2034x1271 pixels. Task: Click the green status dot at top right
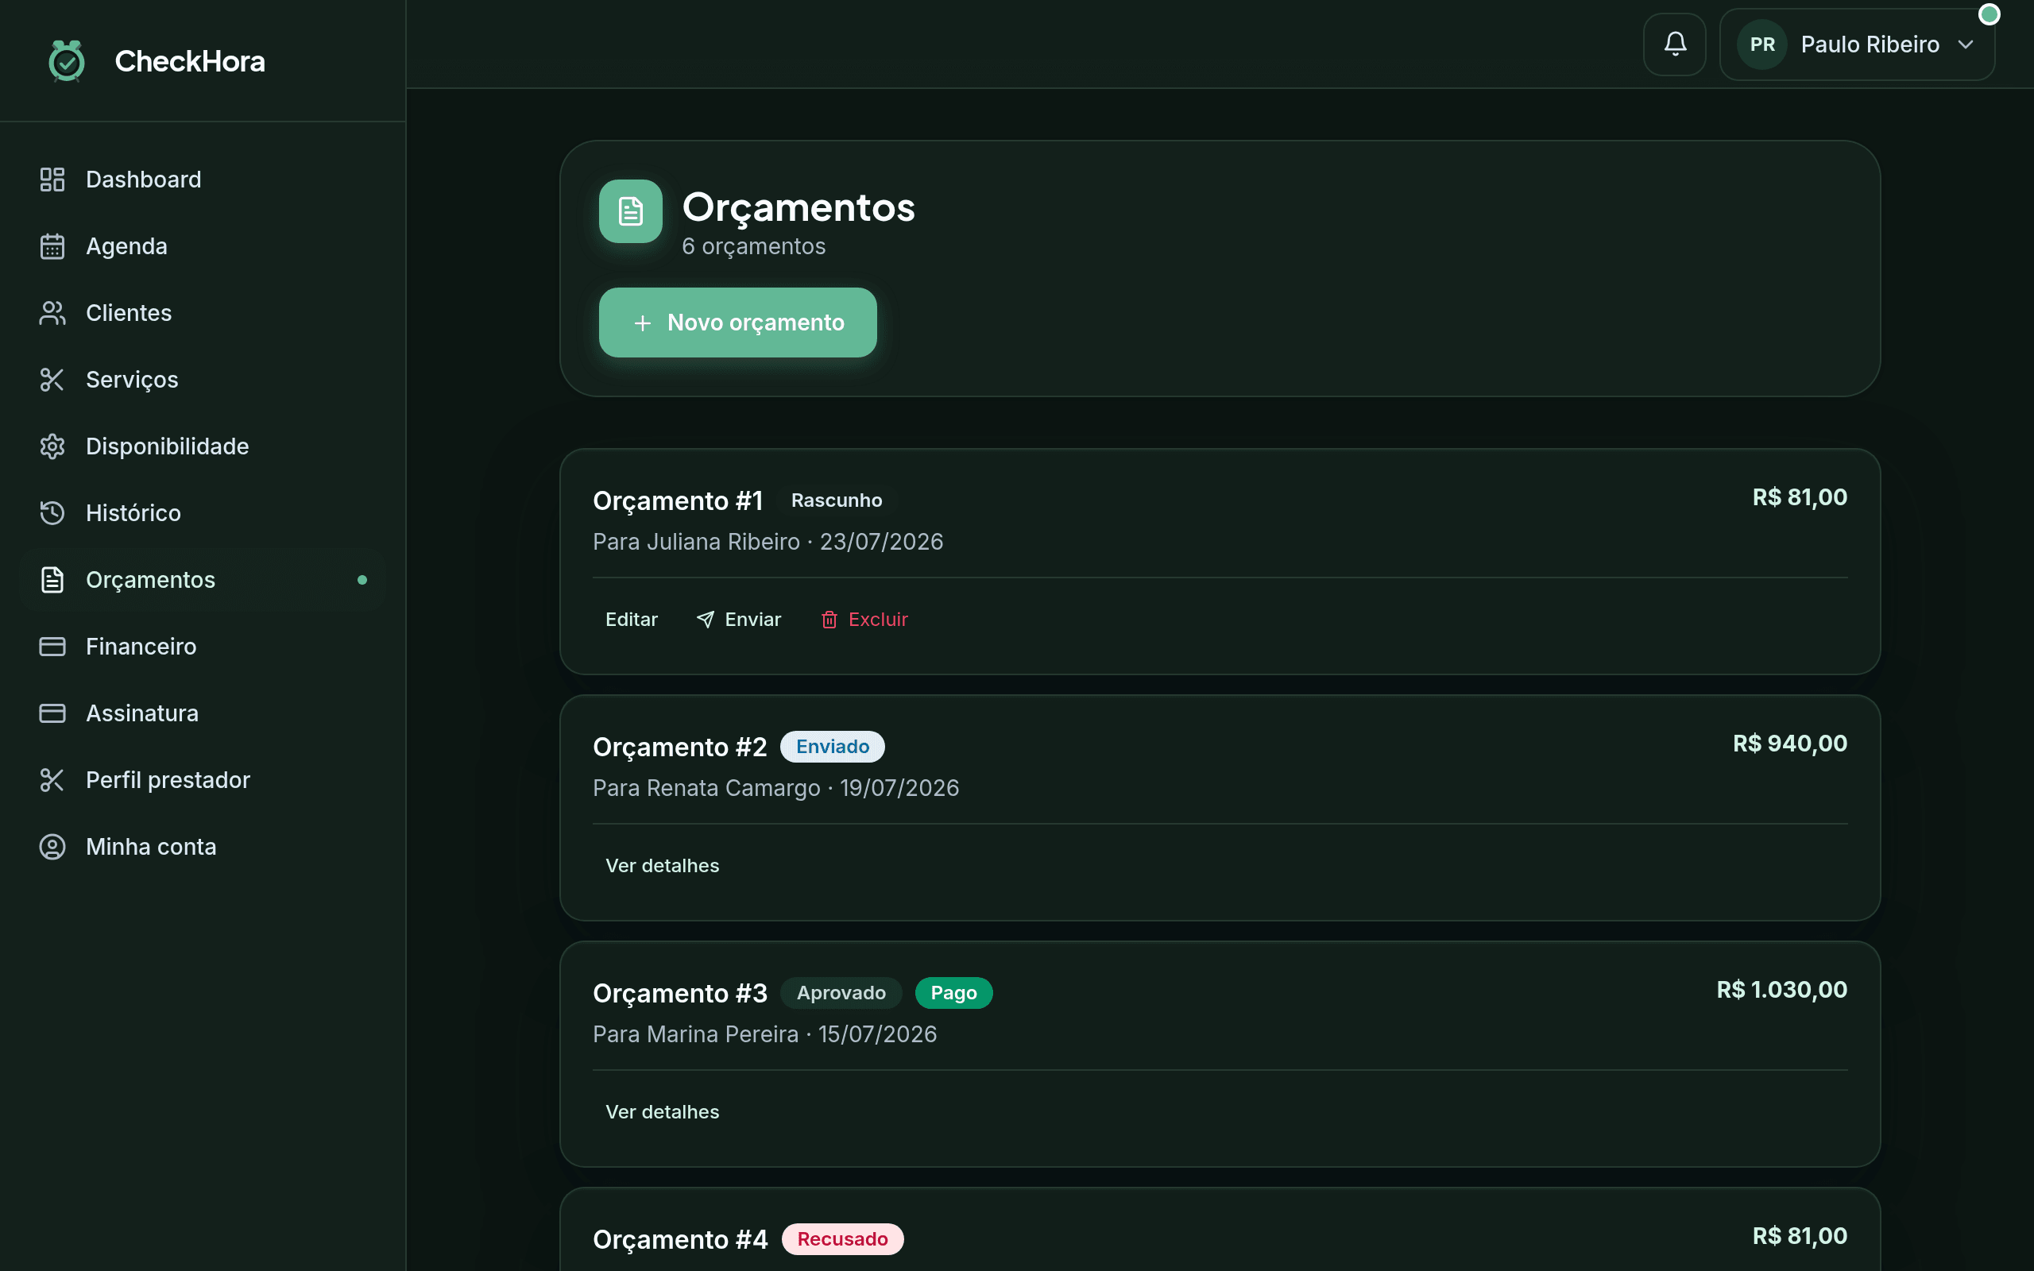(x=1989, y=14)
